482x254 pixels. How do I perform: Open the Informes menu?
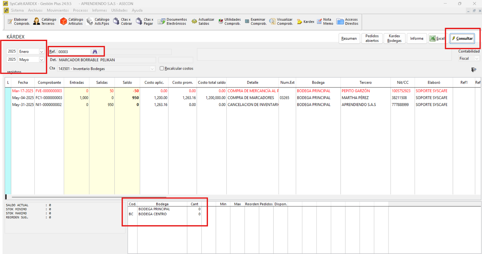coord(99,10)
